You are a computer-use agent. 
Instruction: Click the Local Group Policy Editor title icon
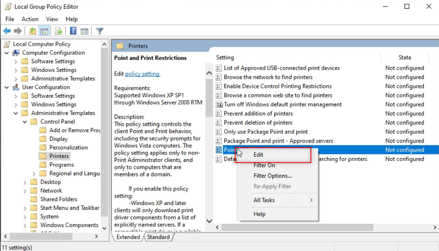[8, 6]
